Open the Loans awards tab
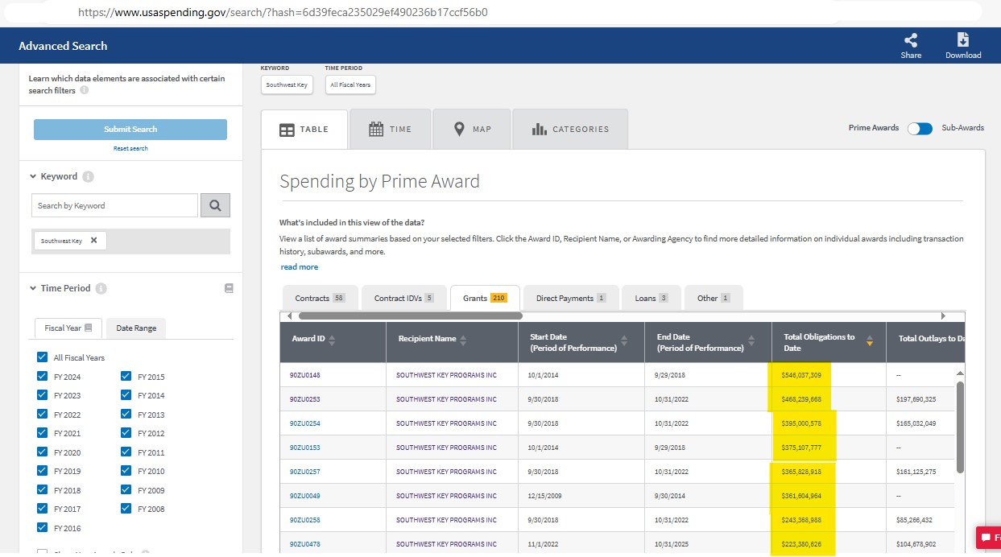 coord(651,298)
